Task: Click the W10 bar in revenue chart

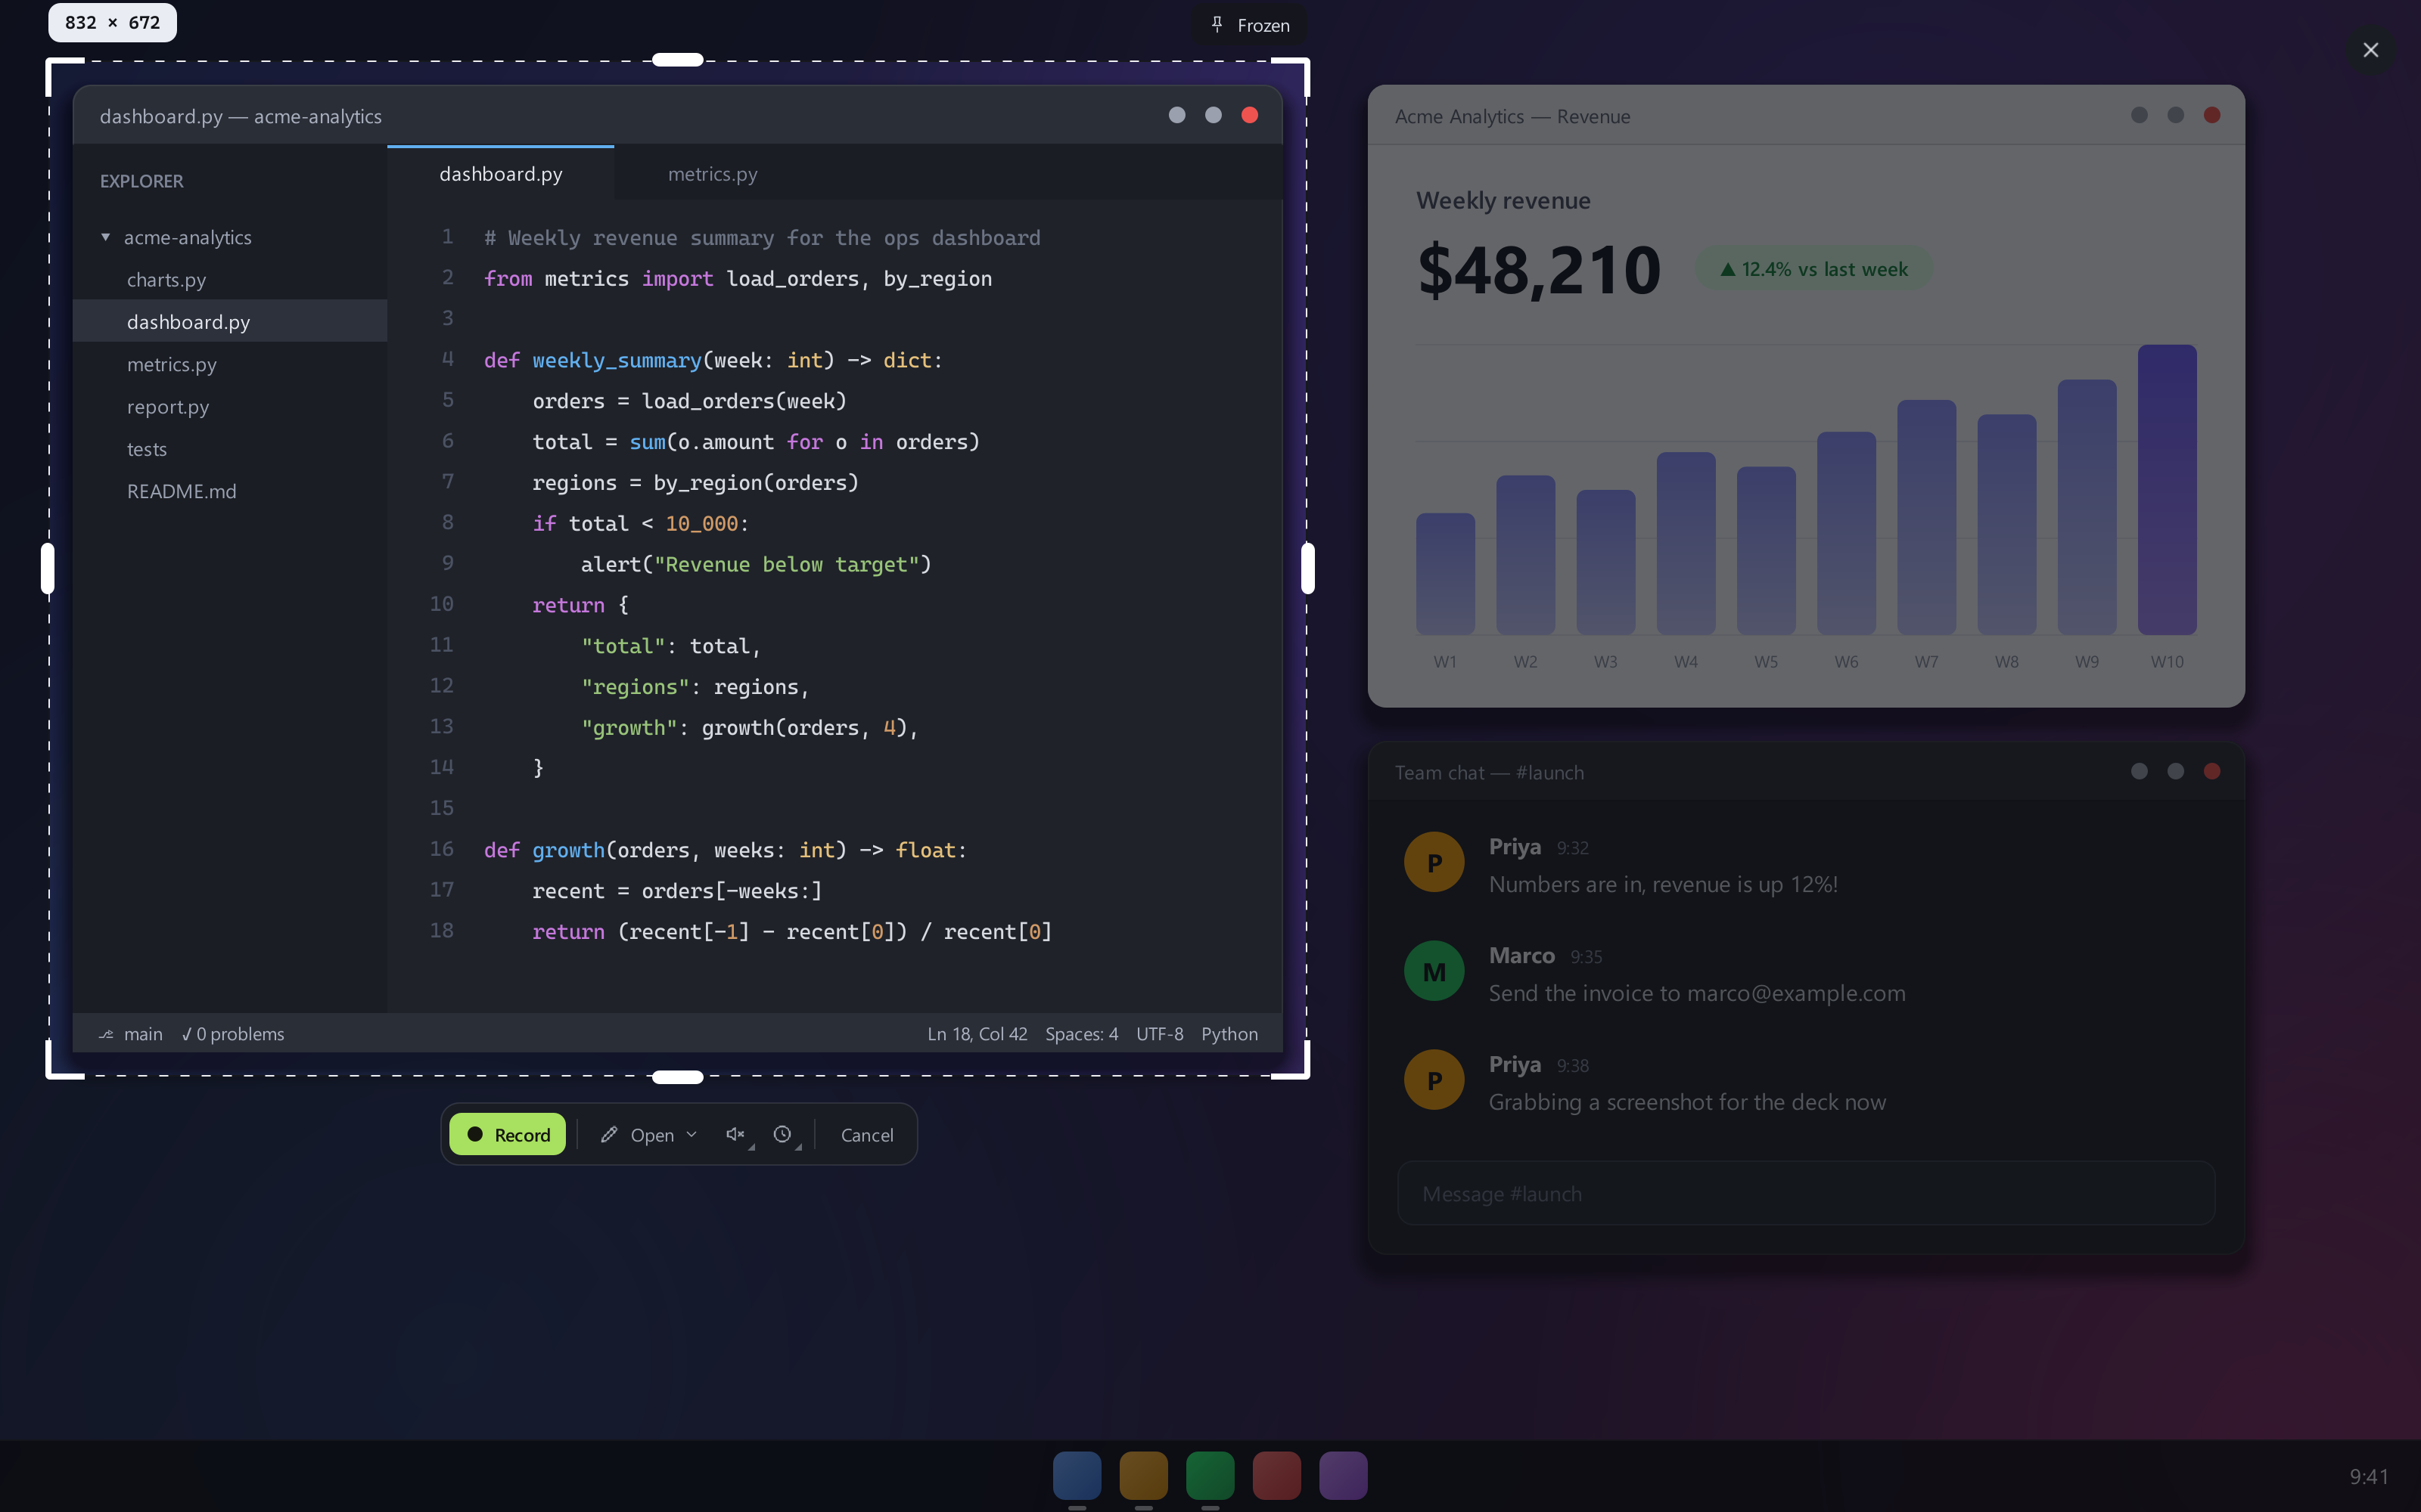Action: click(x=2167, y=489)
